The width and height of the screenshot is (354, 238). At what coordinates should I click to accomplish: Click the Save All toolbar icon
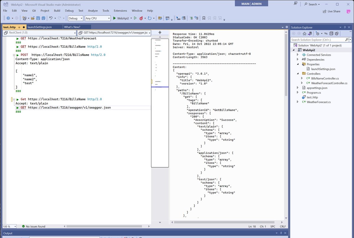tap(43, 18)
